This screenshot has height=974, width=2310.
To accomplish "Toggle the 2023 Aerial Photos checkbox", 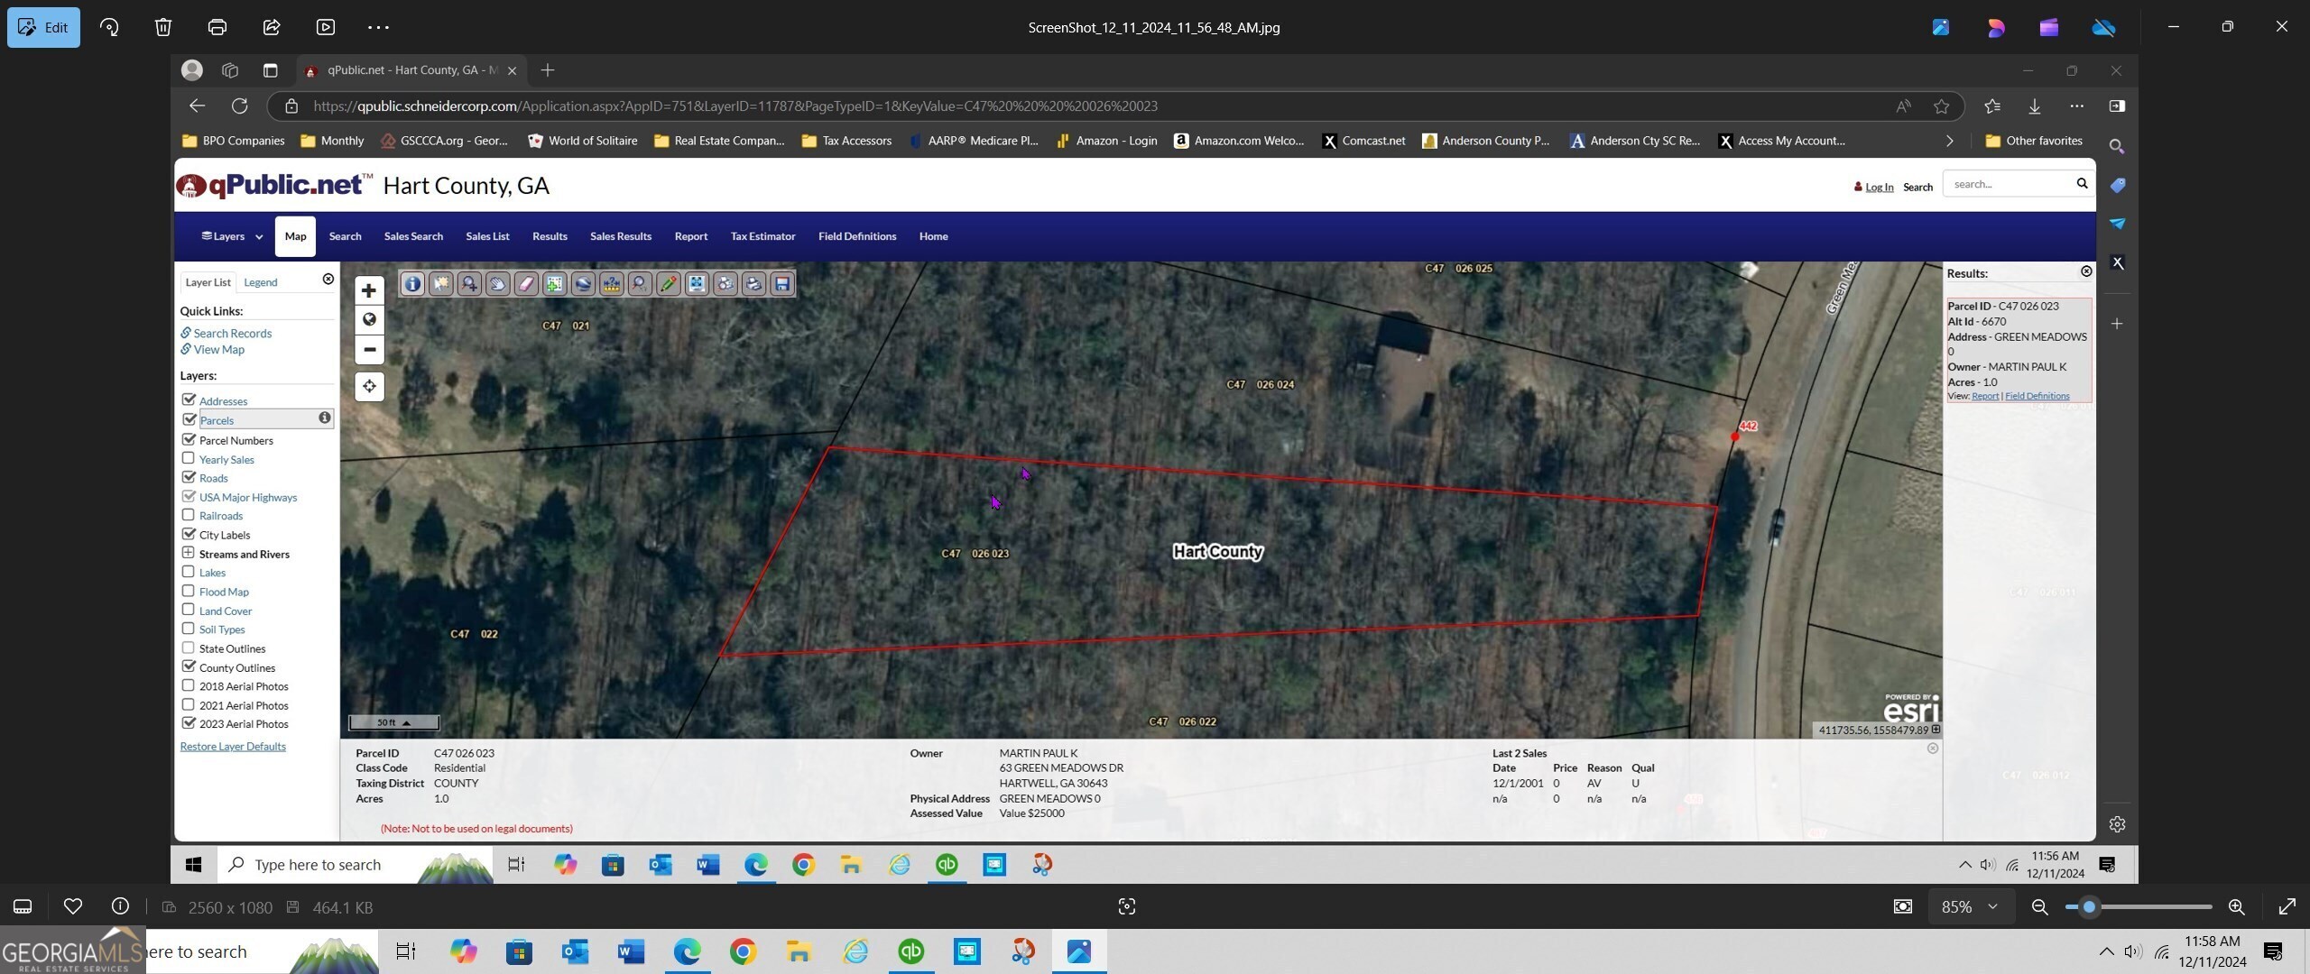I will click(x=189, y=723).
